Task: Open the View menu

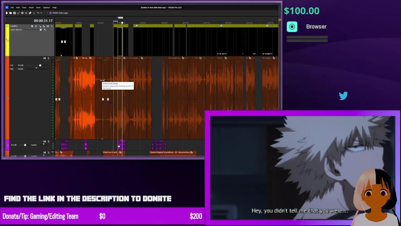Action: [24, 7]
